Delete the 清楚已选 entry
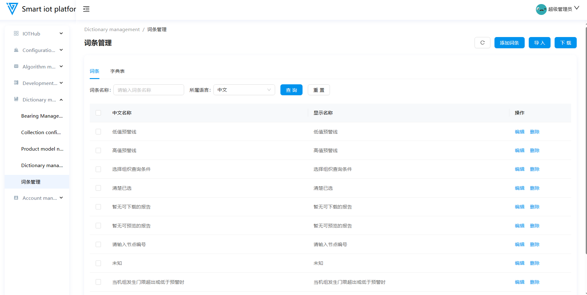Viewport: 587px width, 295px height. click(535, 188)
